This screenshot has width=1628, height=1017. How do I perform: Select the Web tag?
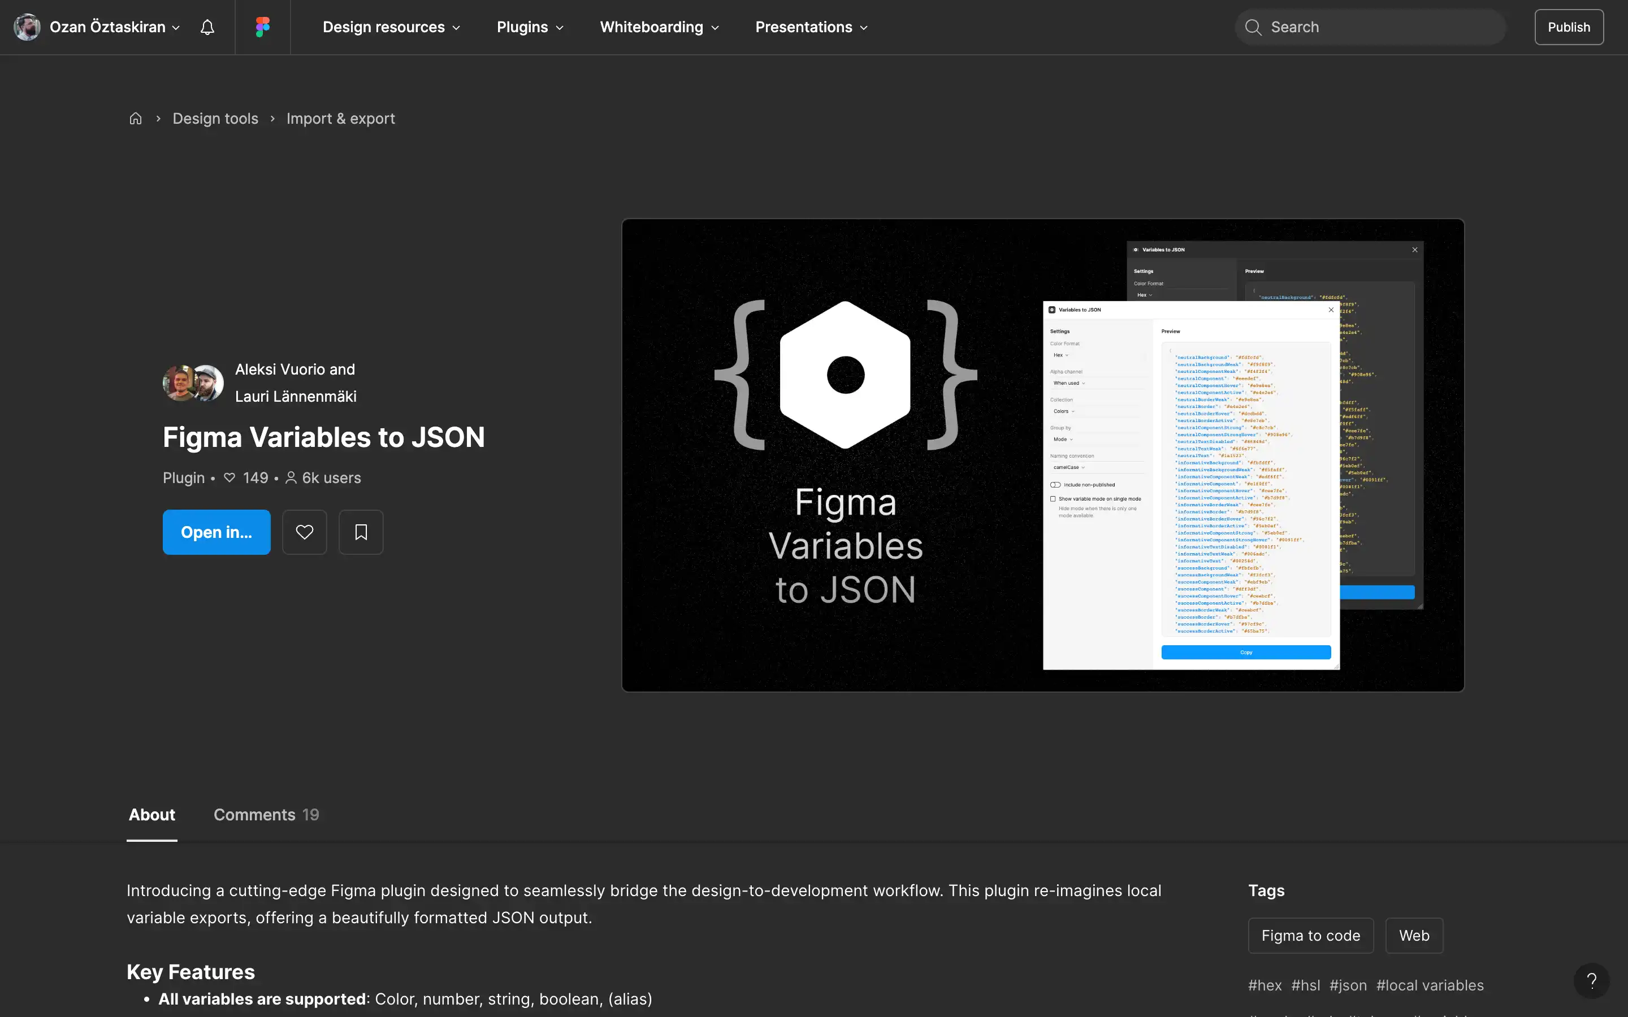[x=1414, y=936]
